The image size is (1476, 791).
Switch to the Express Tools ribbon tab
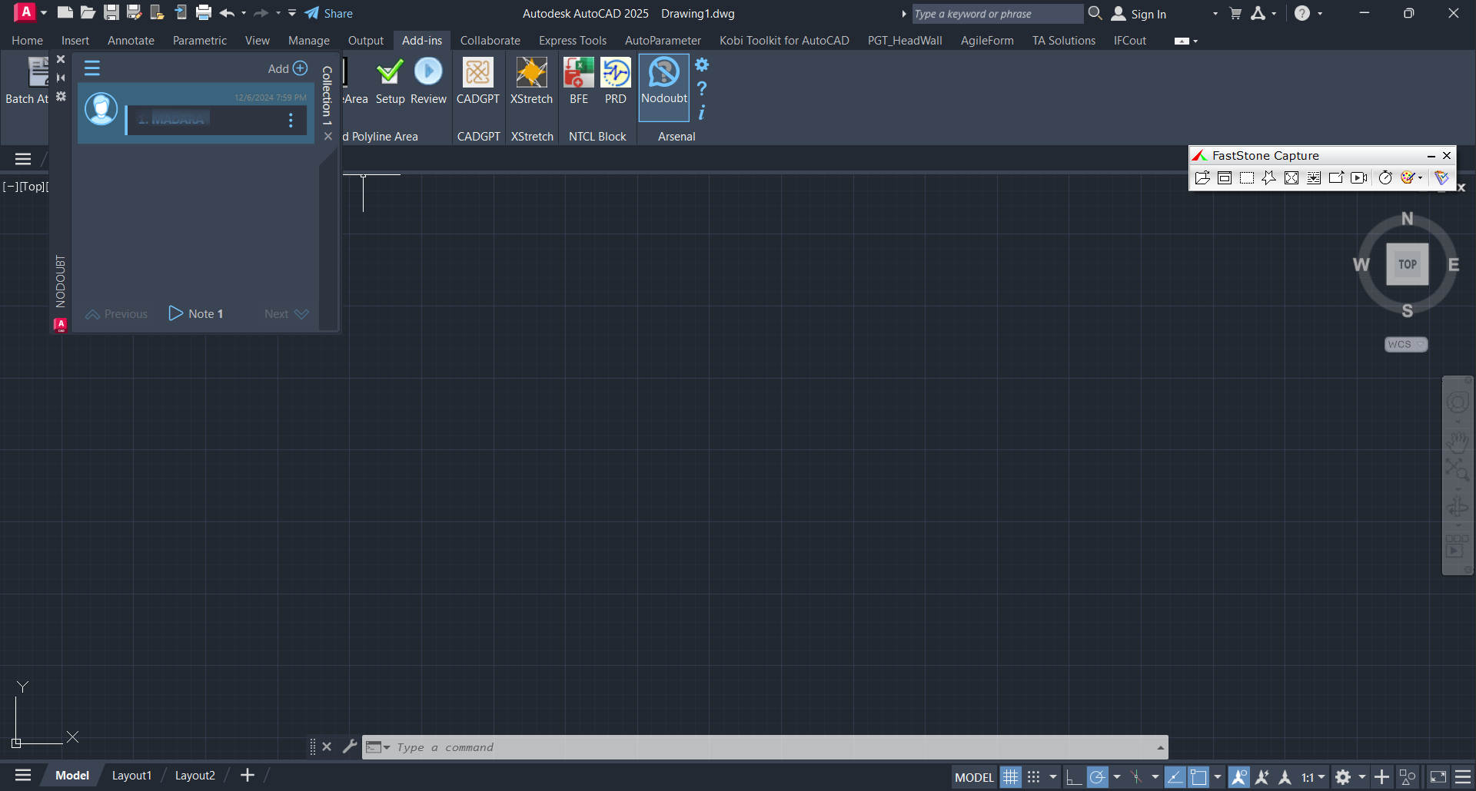click(x=573, y=41)
